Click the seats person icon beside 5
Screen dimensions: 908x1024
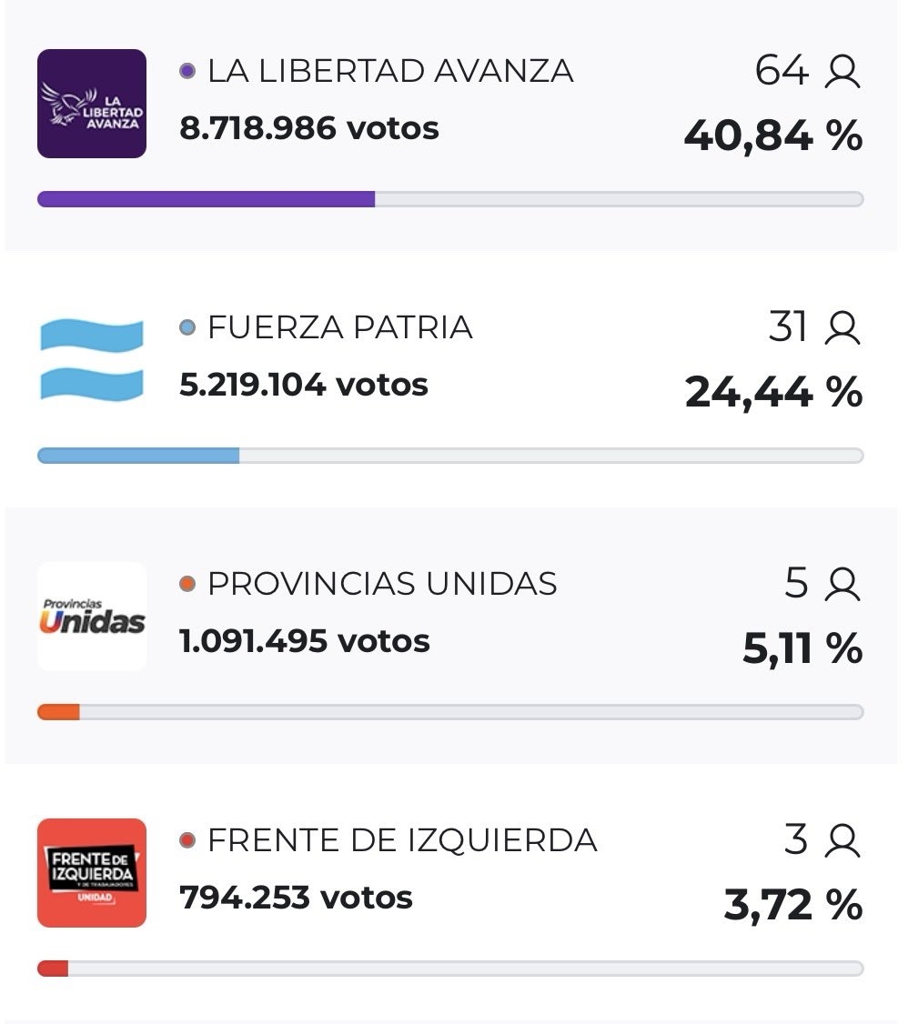(x=842, y=584)
